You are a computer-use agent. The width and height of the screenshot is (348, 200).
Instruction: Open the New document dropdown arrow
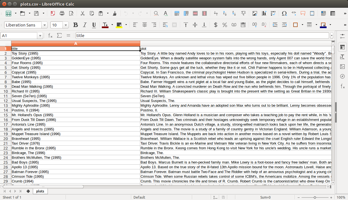pos(16,13)
